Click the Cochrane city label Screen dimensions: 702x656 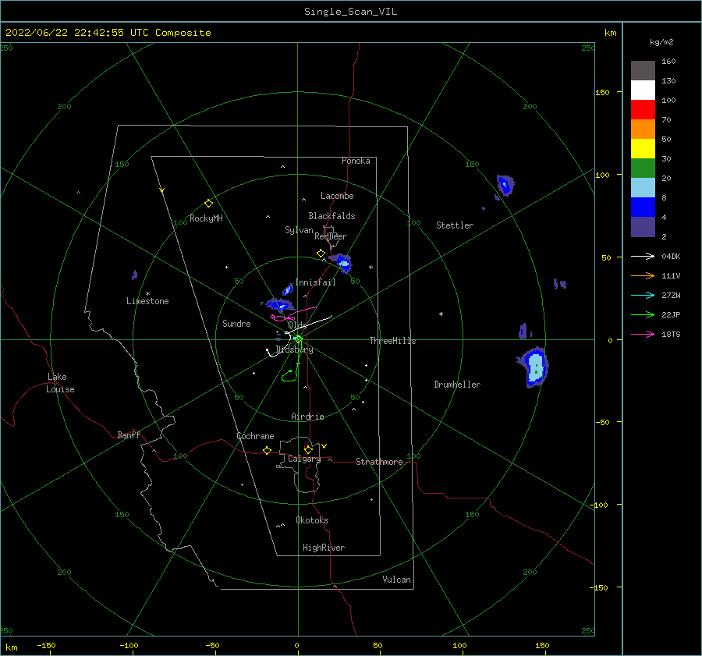[x=255, y=436]
